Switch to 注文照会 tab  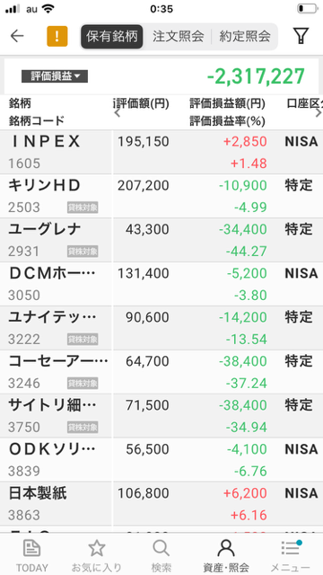(178, 36)
